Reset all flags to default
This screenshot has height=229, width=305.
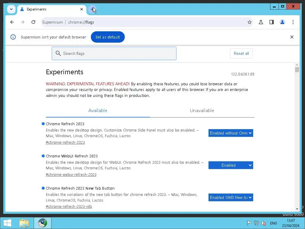tap(241, 54)
